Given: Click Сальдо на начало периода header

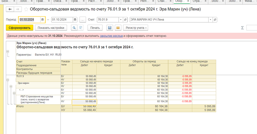Looking at the screenshot, I should 96,61.
